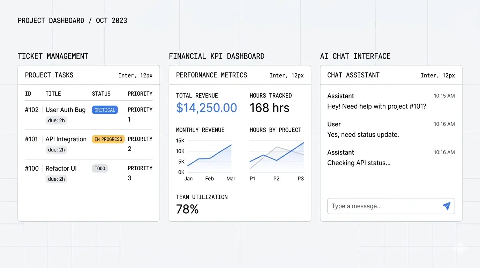Viewport: 480px width, 268px height.
Task: Select the User Auth Bug title
Action: [x=66, y=110]
